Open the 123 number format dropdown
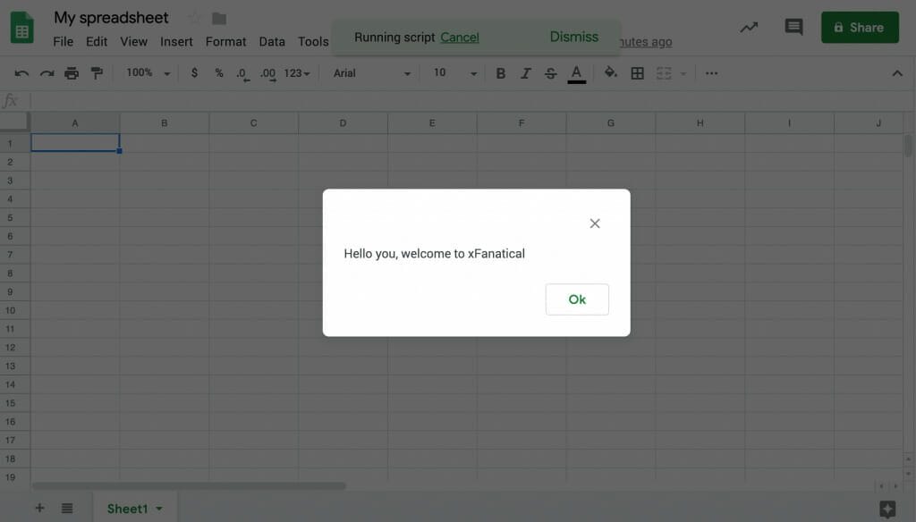 (297, 73)
